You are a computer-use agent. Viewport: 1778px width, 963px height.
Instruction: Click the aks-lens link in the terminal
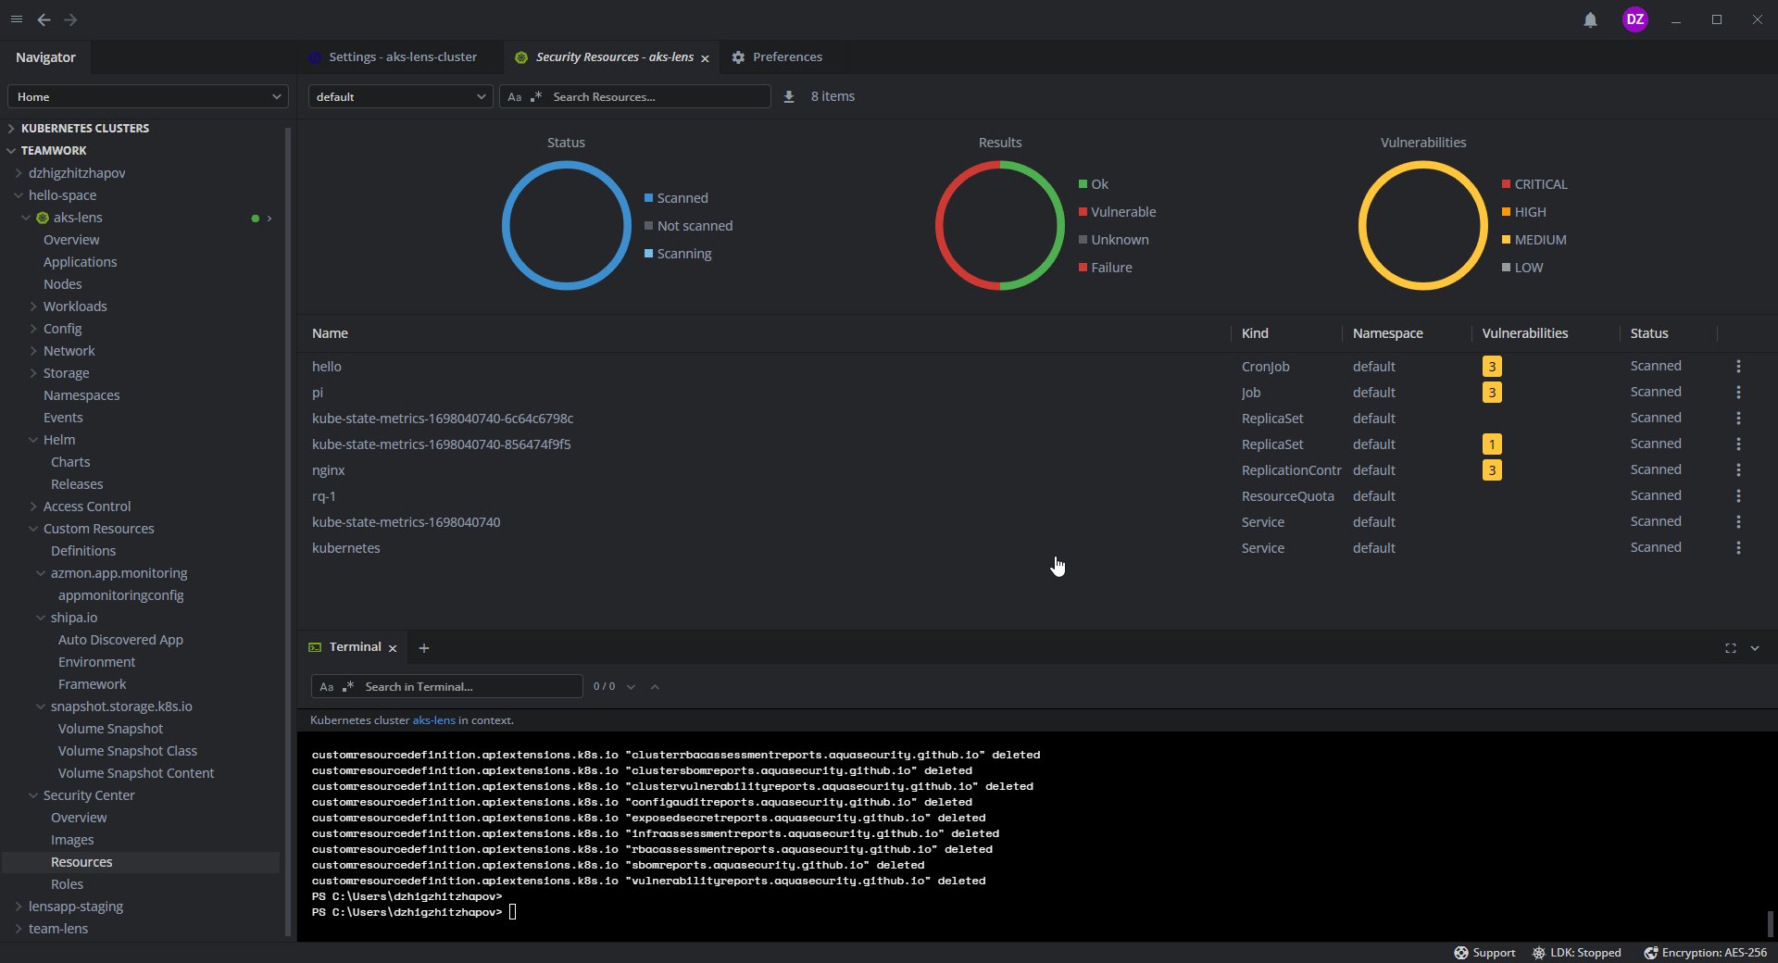[433, 720]
